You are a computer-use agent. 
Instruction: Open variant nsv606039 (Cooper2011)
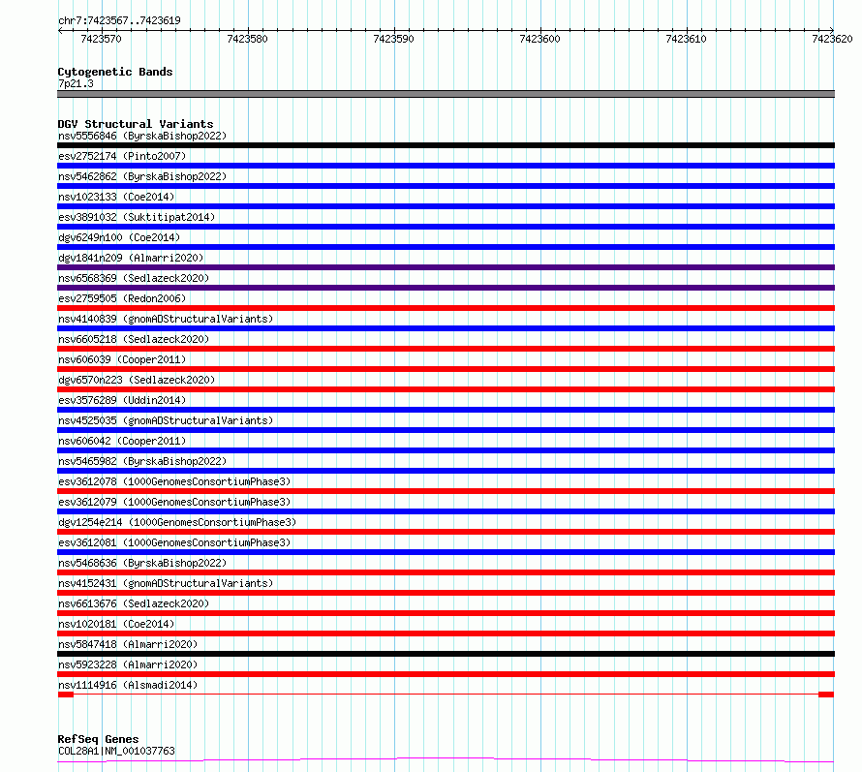pos(122,359)
